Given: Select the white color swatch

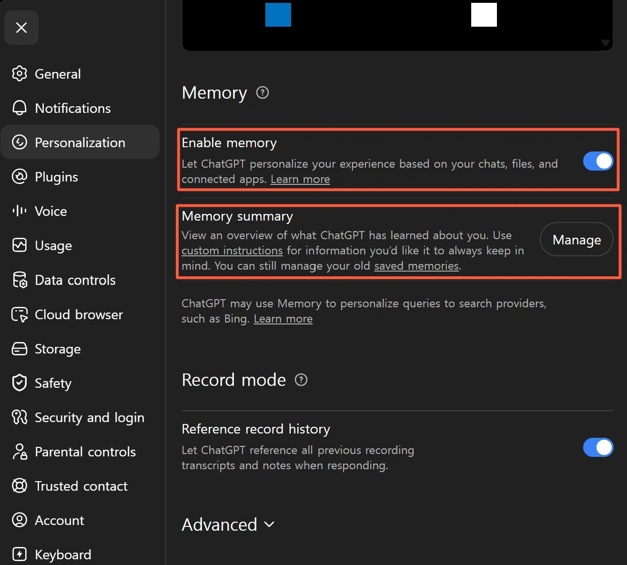Looking at the screenshot, I should coord(484,14).
